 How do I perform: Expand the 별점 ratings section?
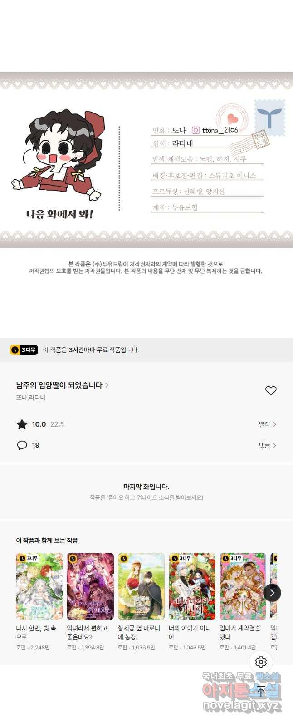tap(268, 424)
